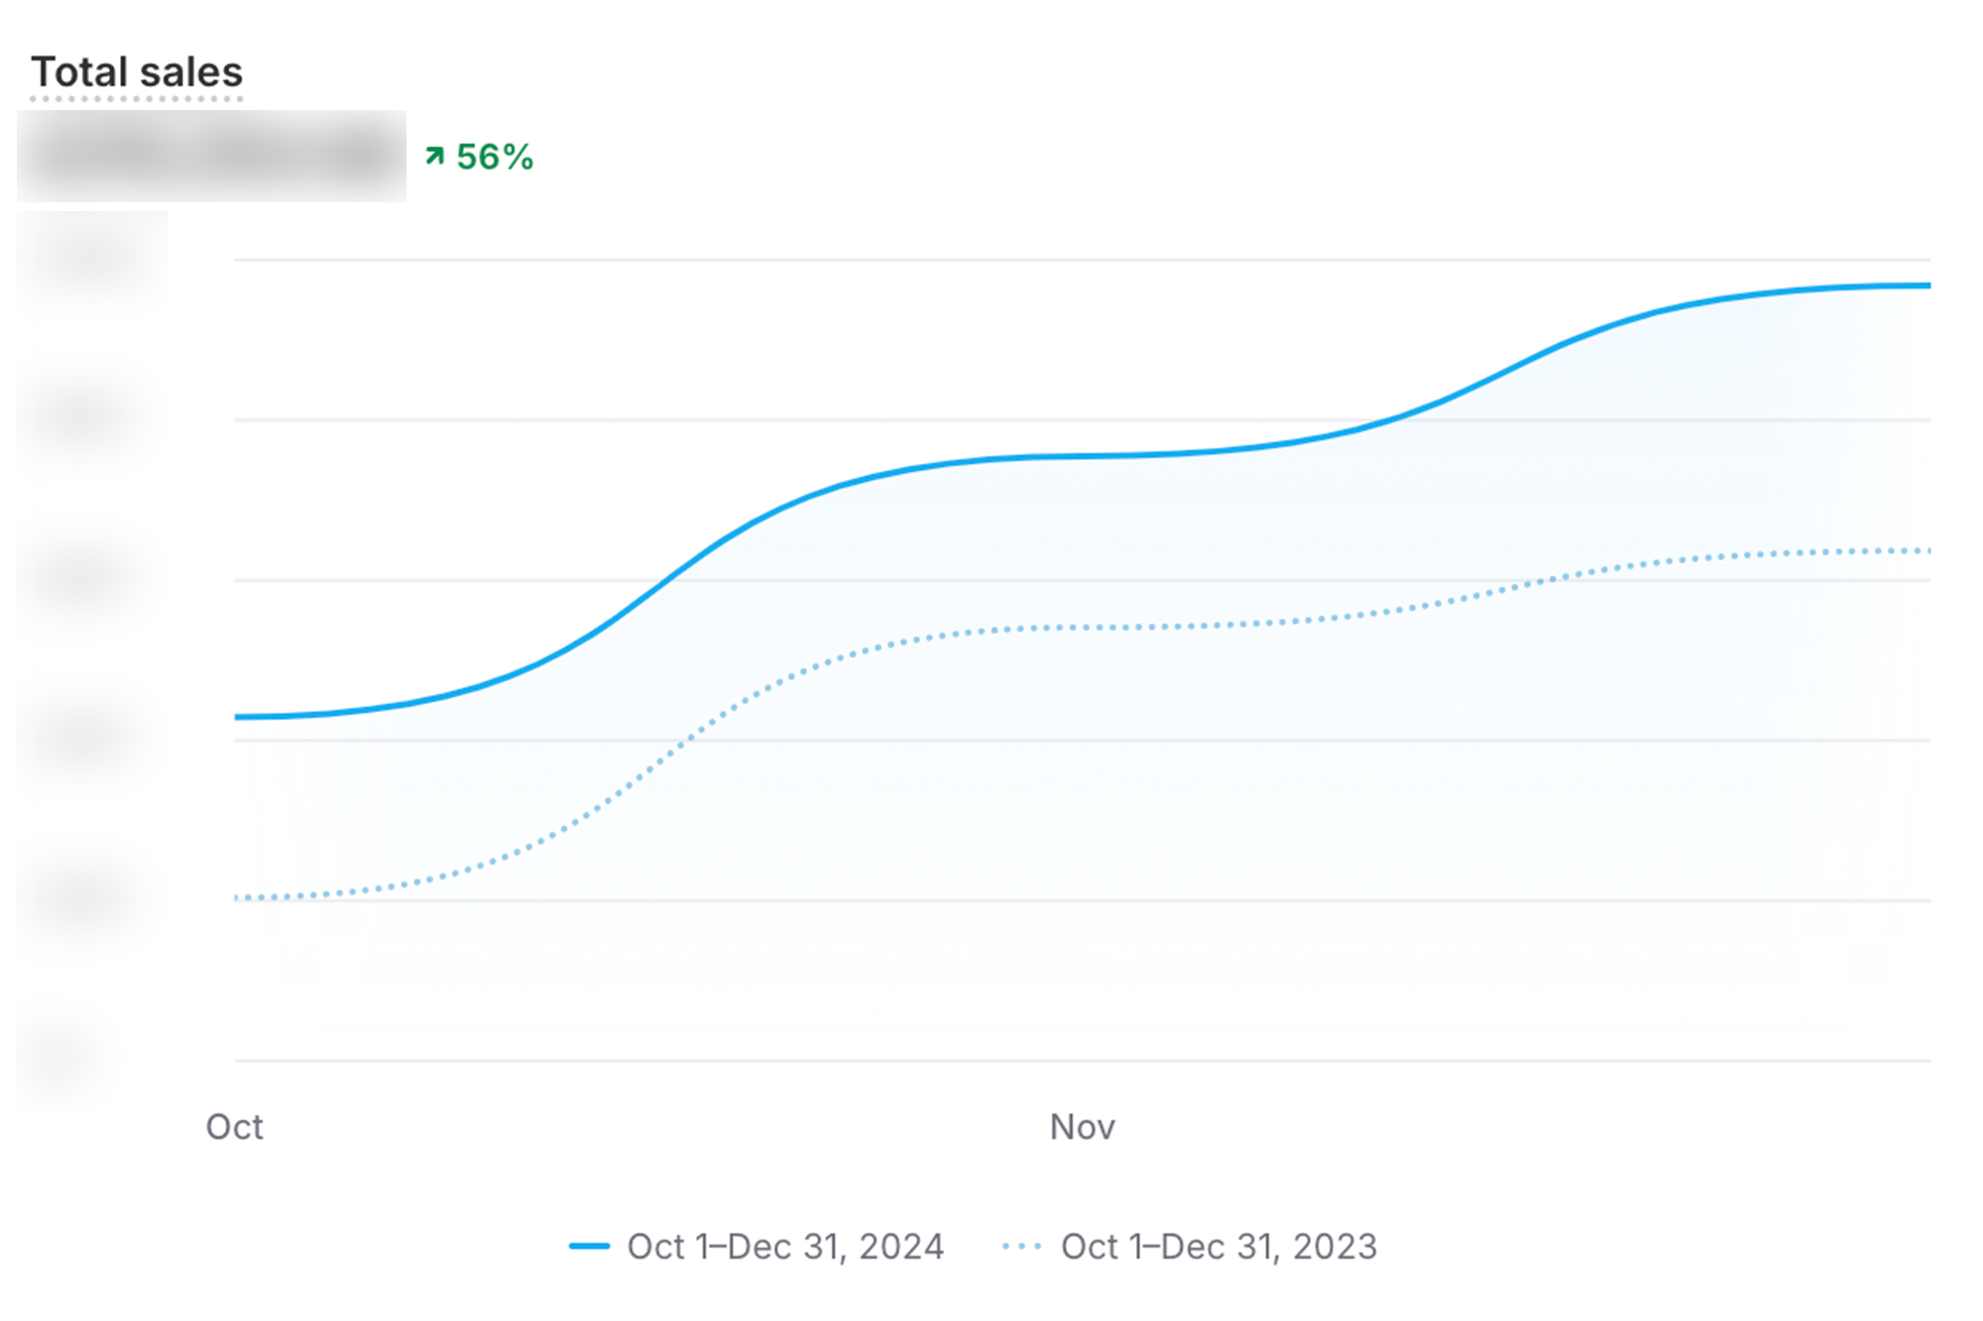Click the dotted 2023 line's starting point at Oct
This screenshot has height=1321, width=1983.
point(237,898)
